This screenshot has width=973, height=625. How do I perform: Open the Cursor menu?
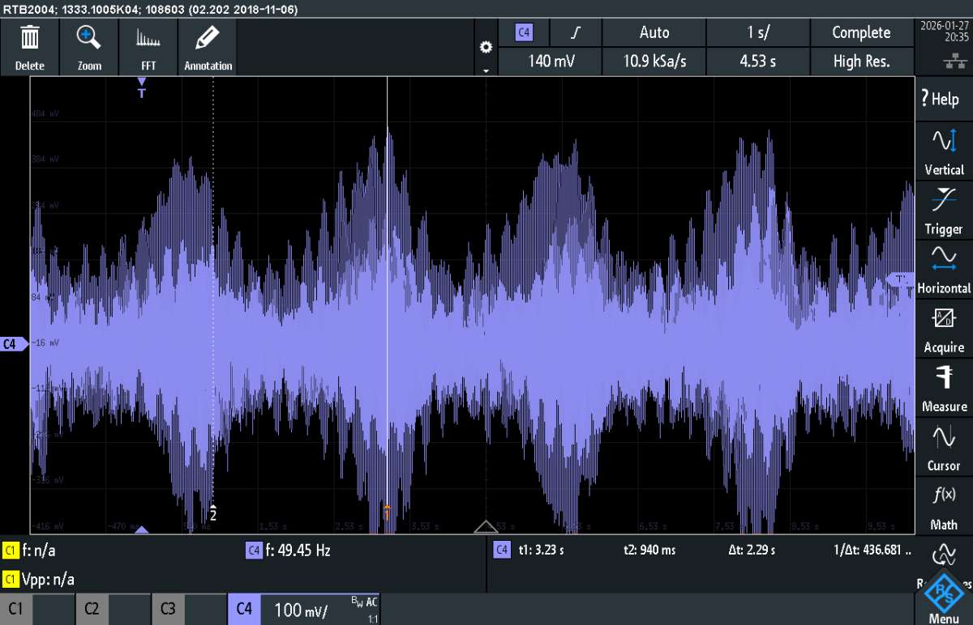coord(944,448)
